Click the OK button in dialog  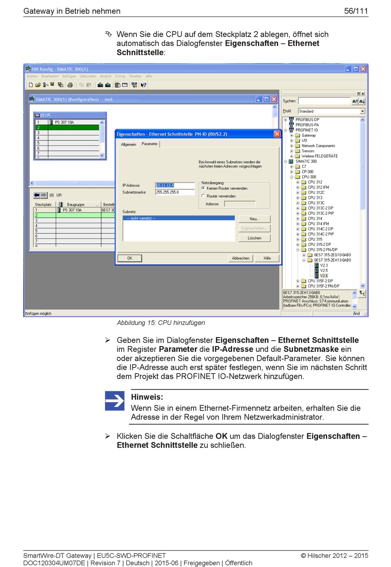130,258
